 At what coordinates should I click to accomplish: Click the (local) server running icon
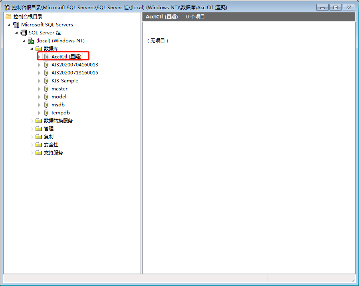point(31,41)
